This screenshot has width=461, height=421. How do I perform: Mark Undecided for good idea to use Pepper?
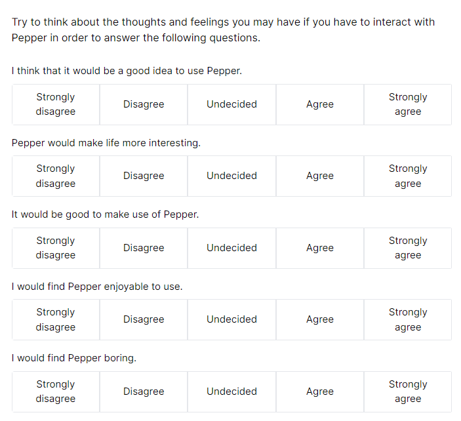click(231, 104)
